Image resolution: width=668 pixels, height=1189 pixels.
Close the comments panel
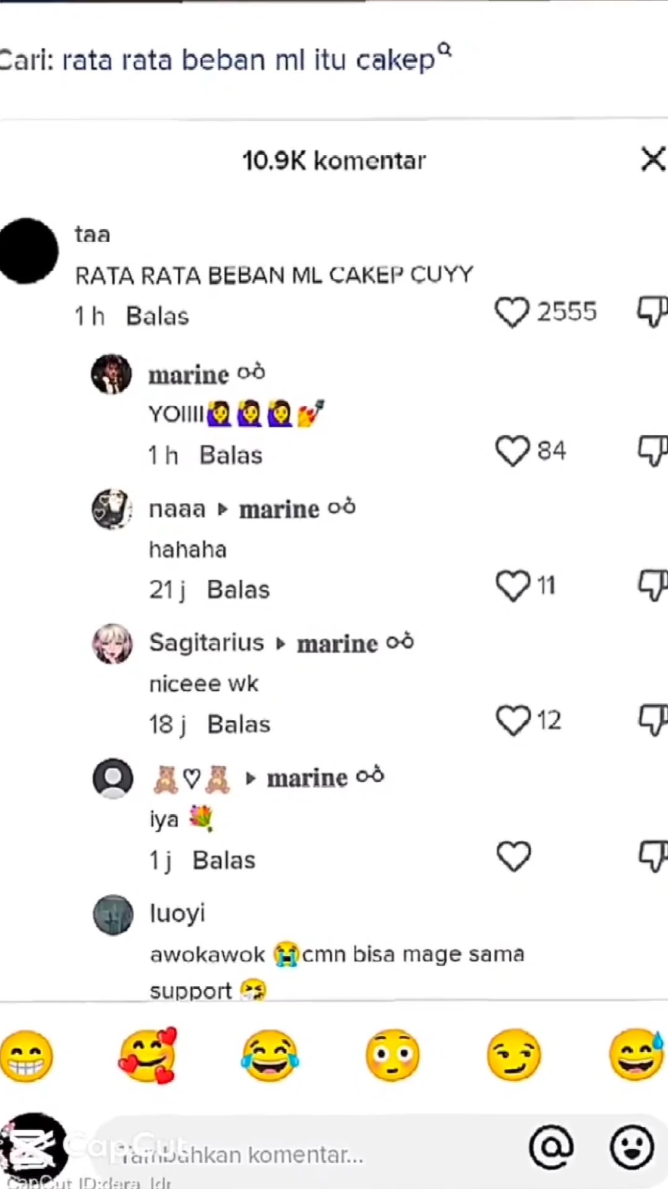[653, 159]
